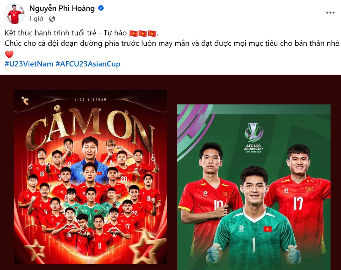Open the three-dot post options menu
The width and height of the screenshot is (341, 270).
[x=330, y=13]
